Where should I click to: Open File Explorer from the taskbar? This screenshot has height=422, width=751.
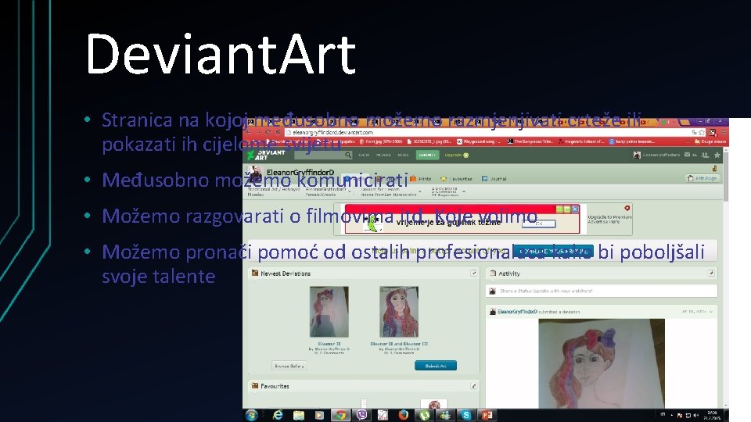[x=299, y=415]
